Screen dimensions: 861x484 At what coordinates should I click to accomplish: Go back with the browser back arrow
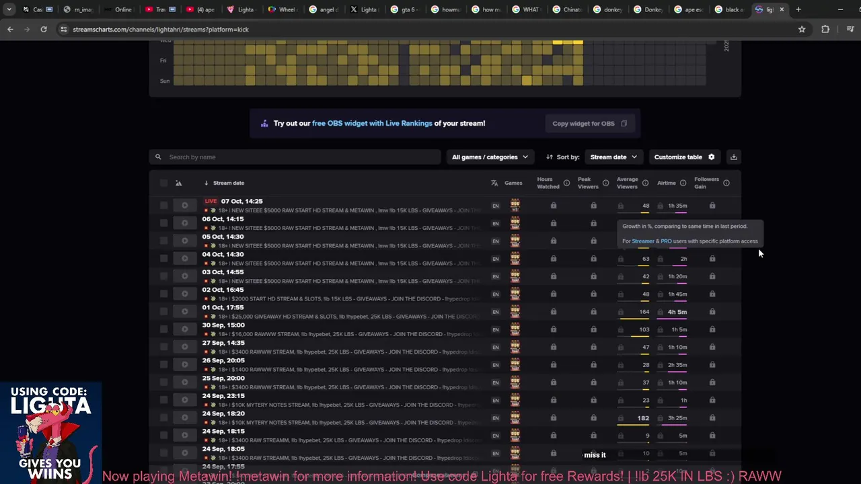[10, 30]
